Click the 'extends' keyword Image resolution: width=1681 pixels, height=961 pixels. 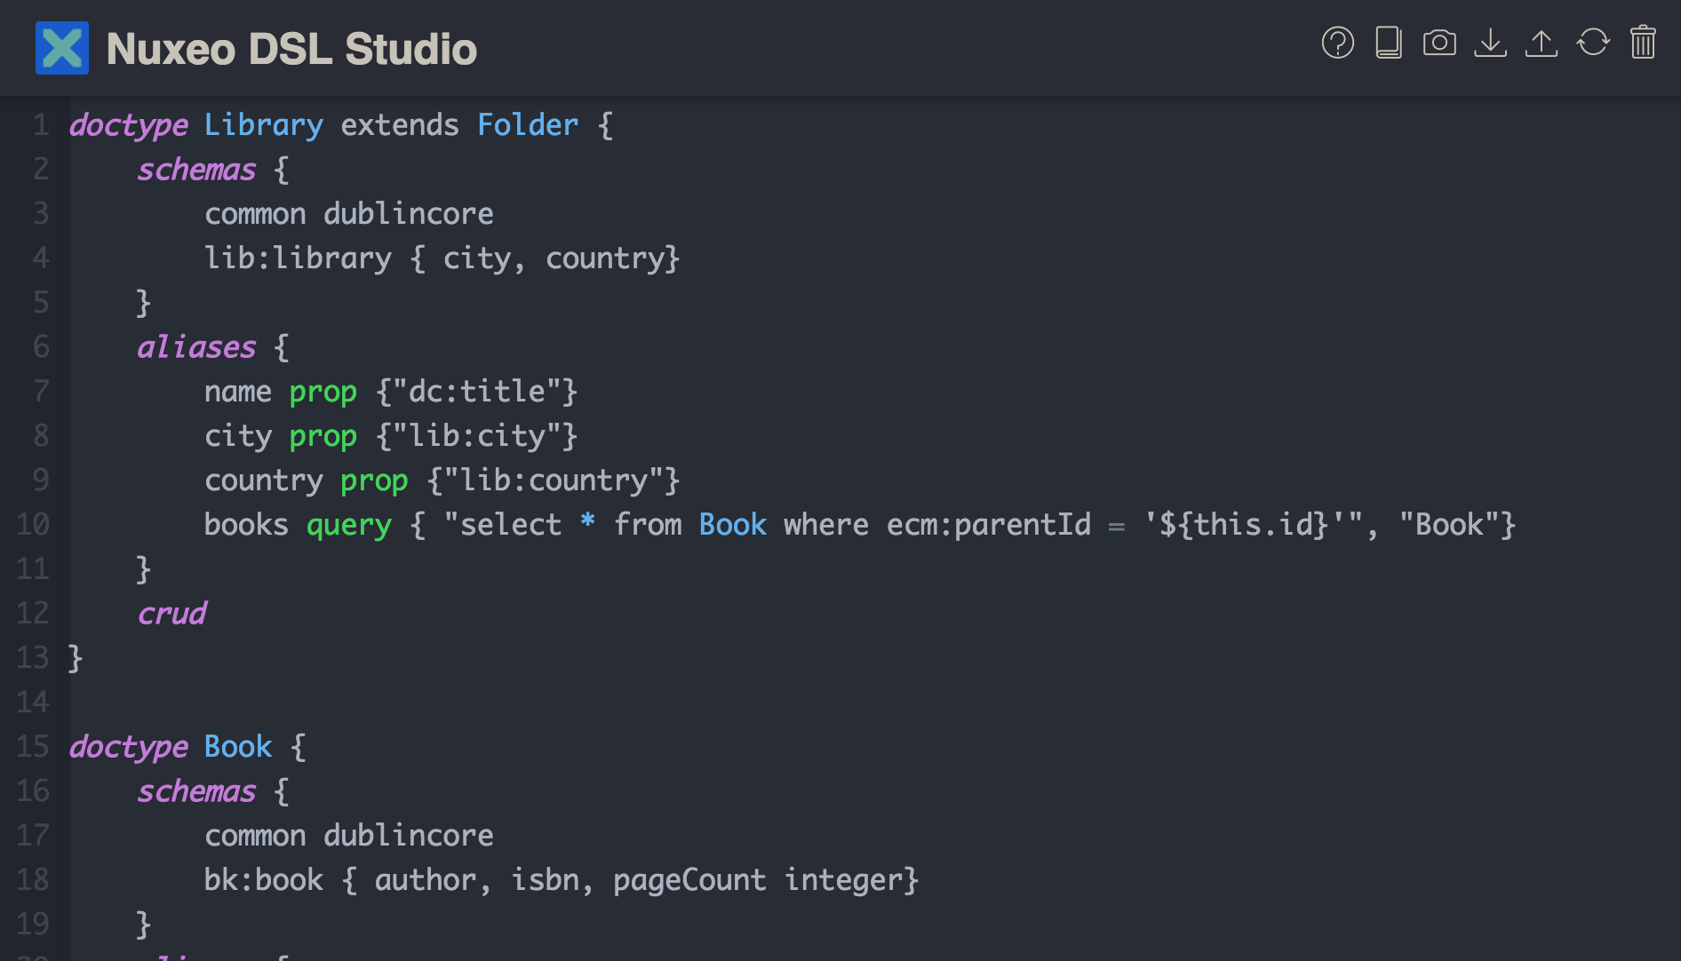[400, 125]
